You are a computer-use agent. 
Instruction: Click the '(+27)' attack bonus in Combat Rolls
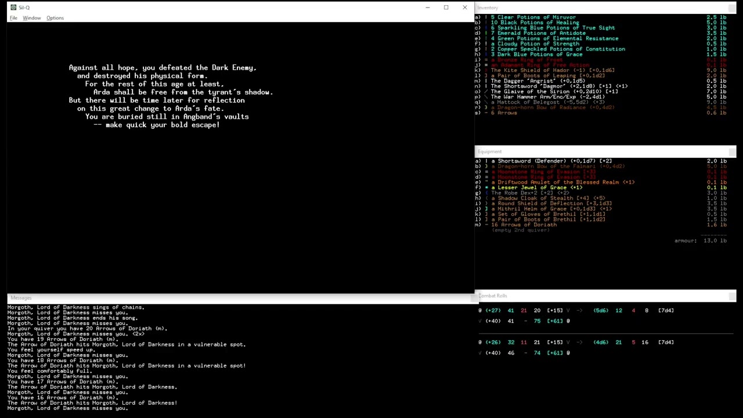tap(493, 311)
